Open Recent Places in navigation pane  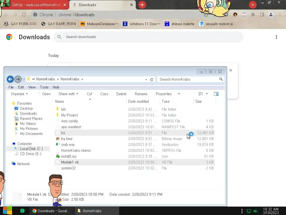click(x=31, y=118)
